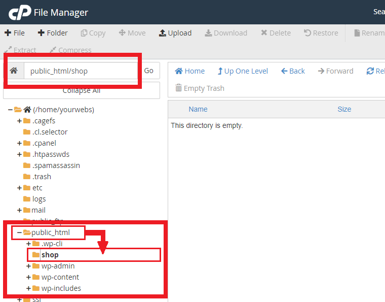Screen dimensions: 385x302
Task: Sort files by Size column
Action: pos(344,109)
